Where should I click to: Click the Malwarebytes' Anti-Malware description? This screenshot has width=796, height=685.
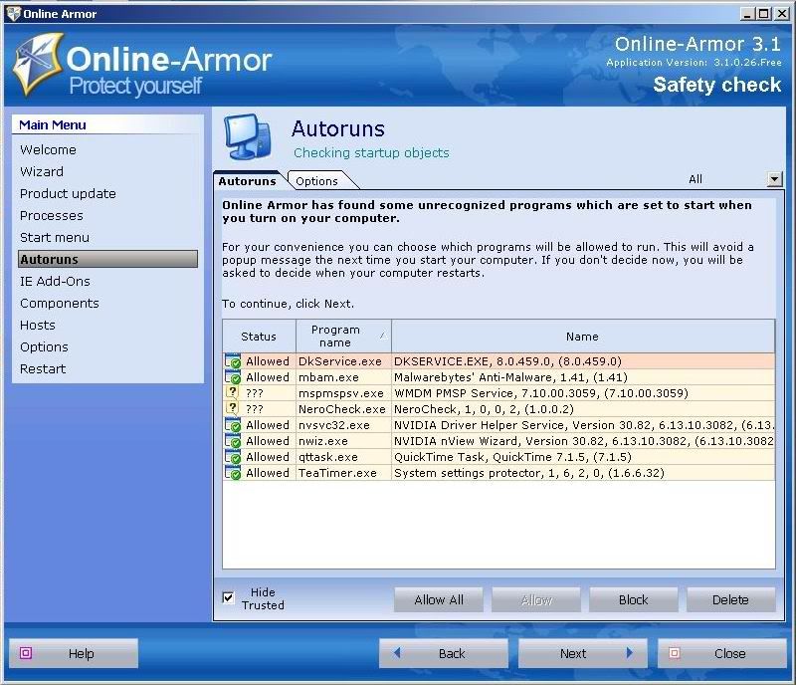510,377
